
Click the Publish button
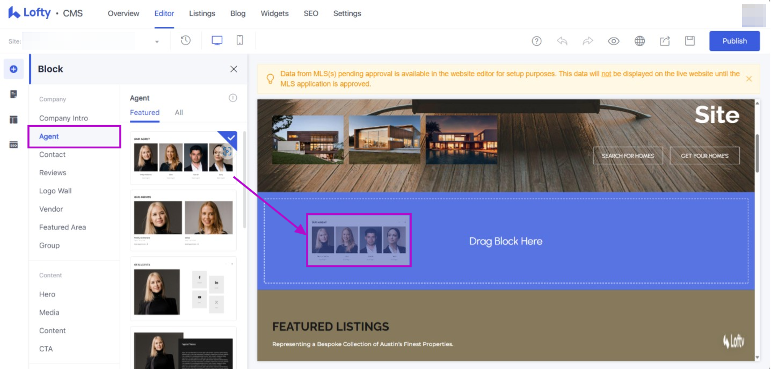point(734,41)
